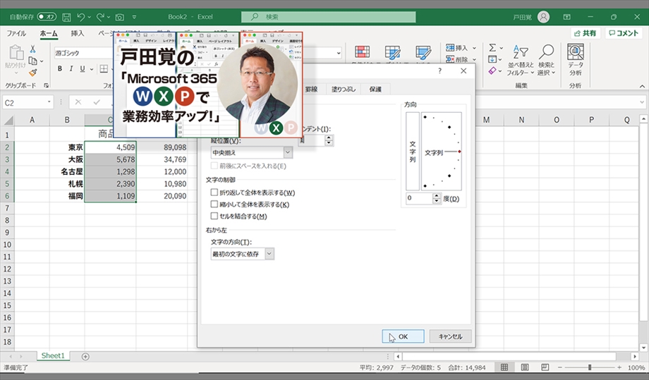Open the 挿入 cells dropdown arrow
The width and height of the screenshot is (649, 380).
474,48
